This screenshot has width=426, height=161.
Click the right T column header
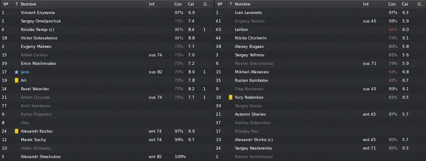click(231, 4)
